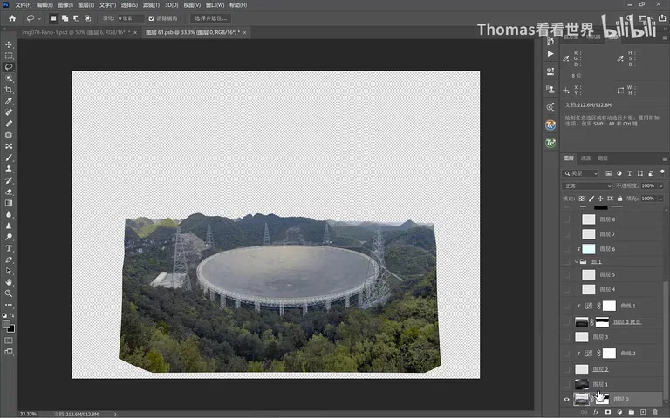Open the orange TK panel icon
Screen dimensions: 670x418
(550, 125)
